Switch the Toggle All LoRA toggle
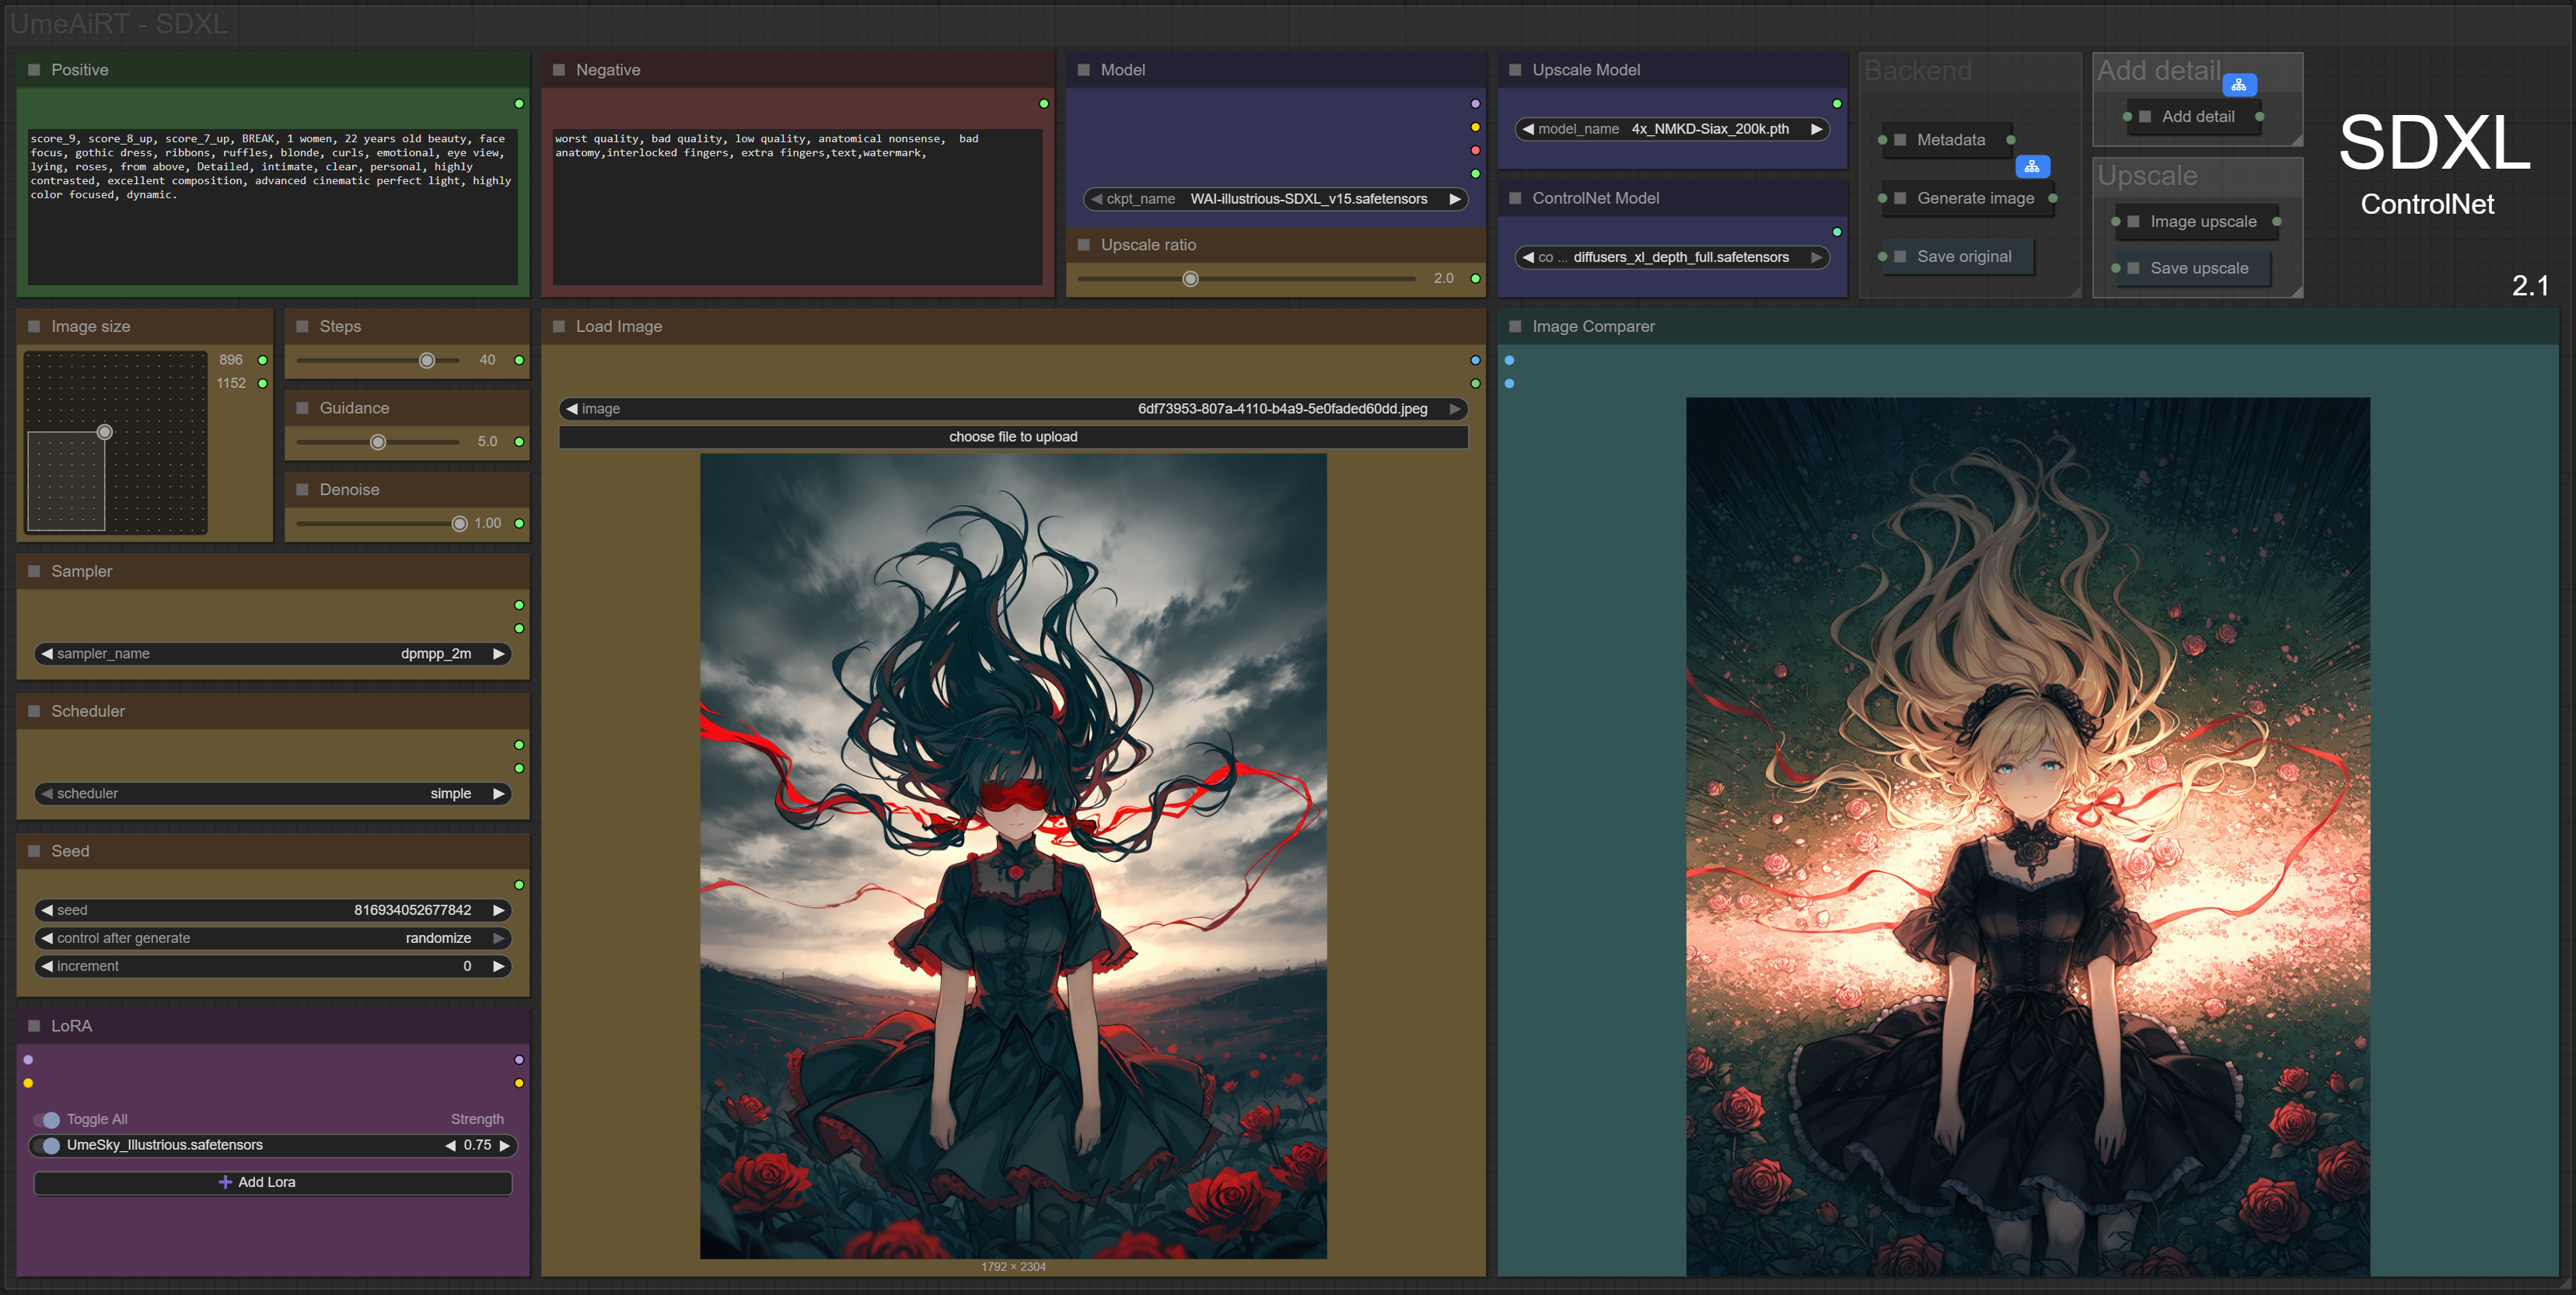 coord(48,1119)
